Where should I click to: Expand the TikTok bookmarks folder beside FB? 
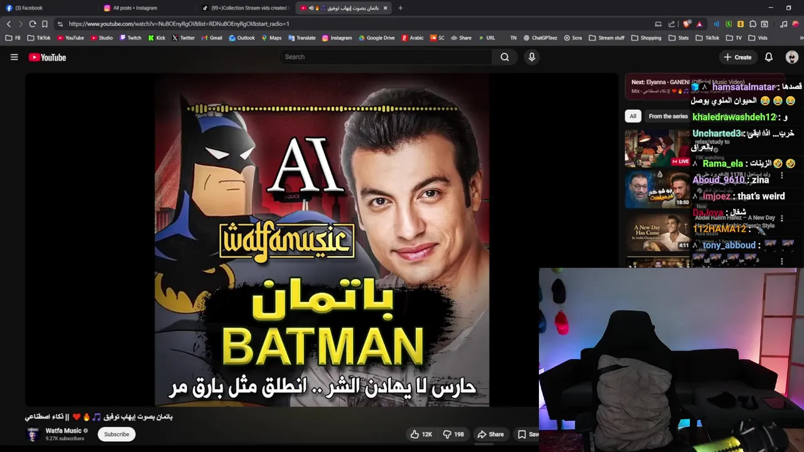[x=39, y=38]
